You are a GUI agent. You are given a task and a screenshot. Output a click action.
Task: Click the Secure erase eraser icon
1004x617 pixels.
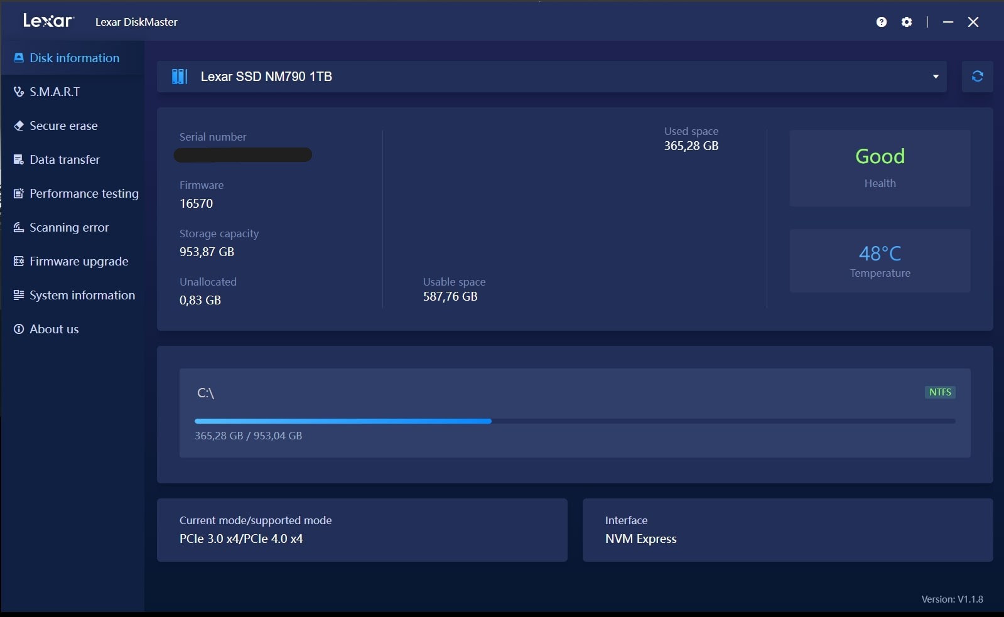tap(19, 126)
